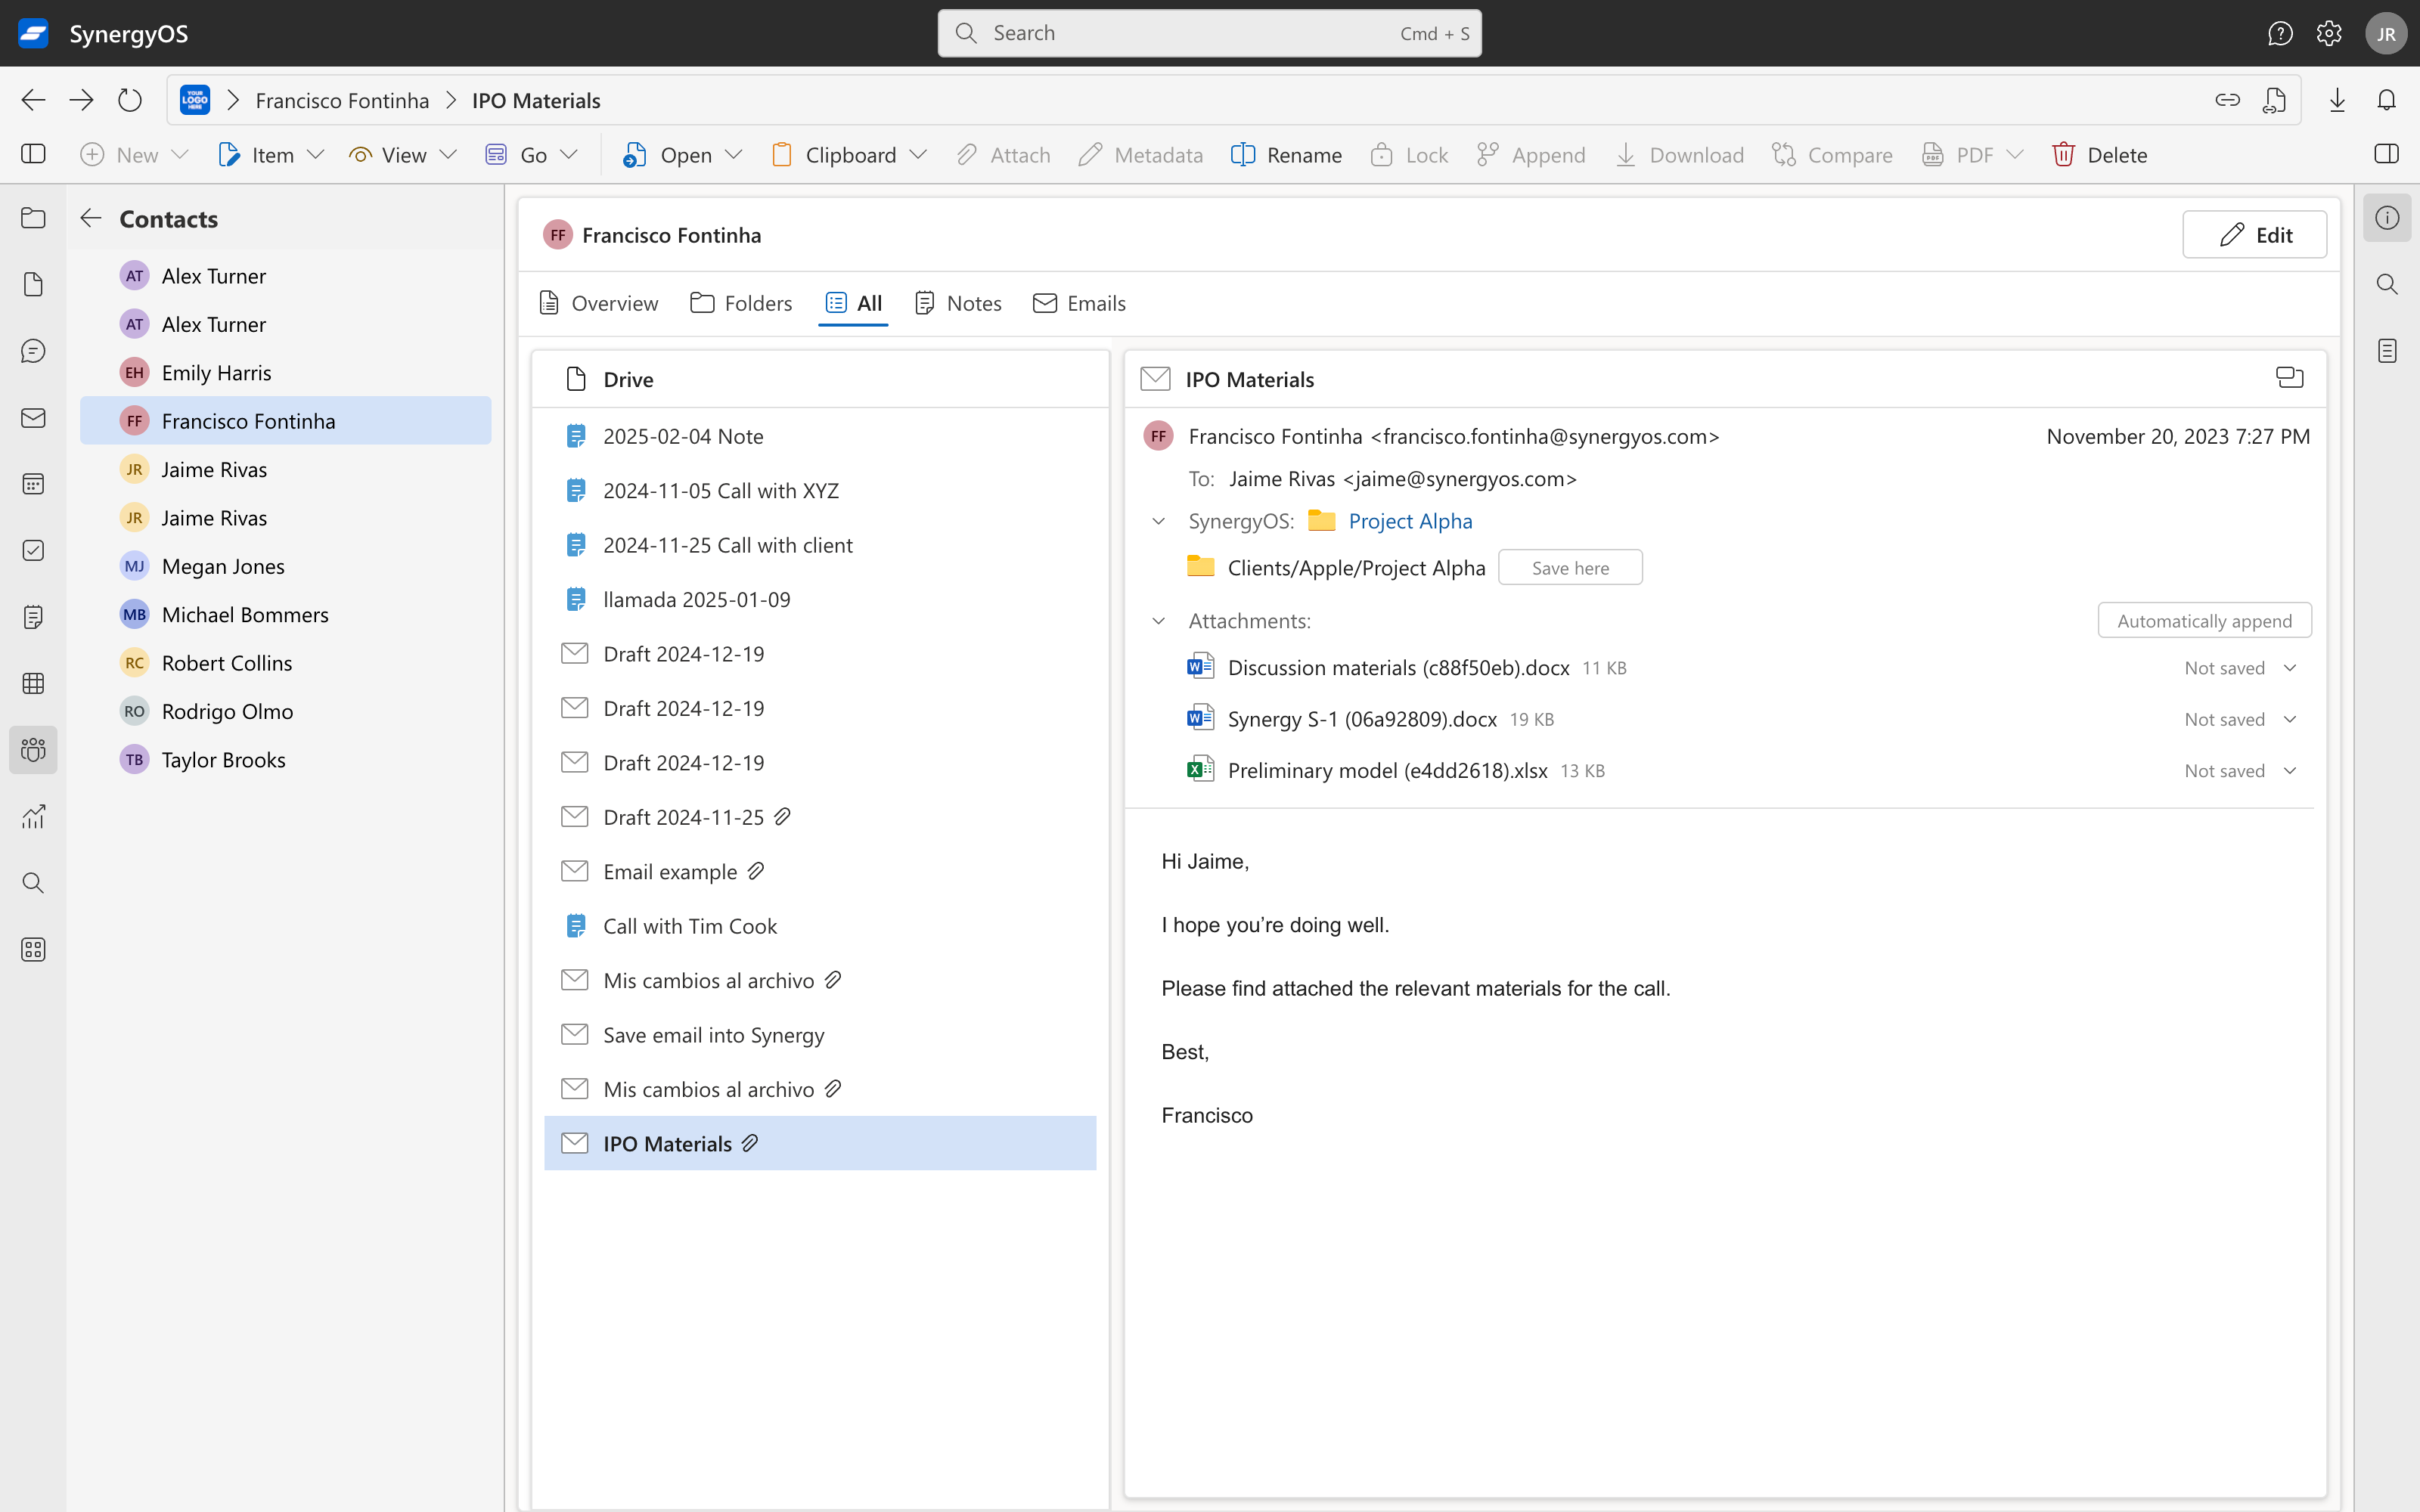Open save options for Synergy S-1 attachment
This screenshot has width=2420, height=1512.
point(2290,719)
